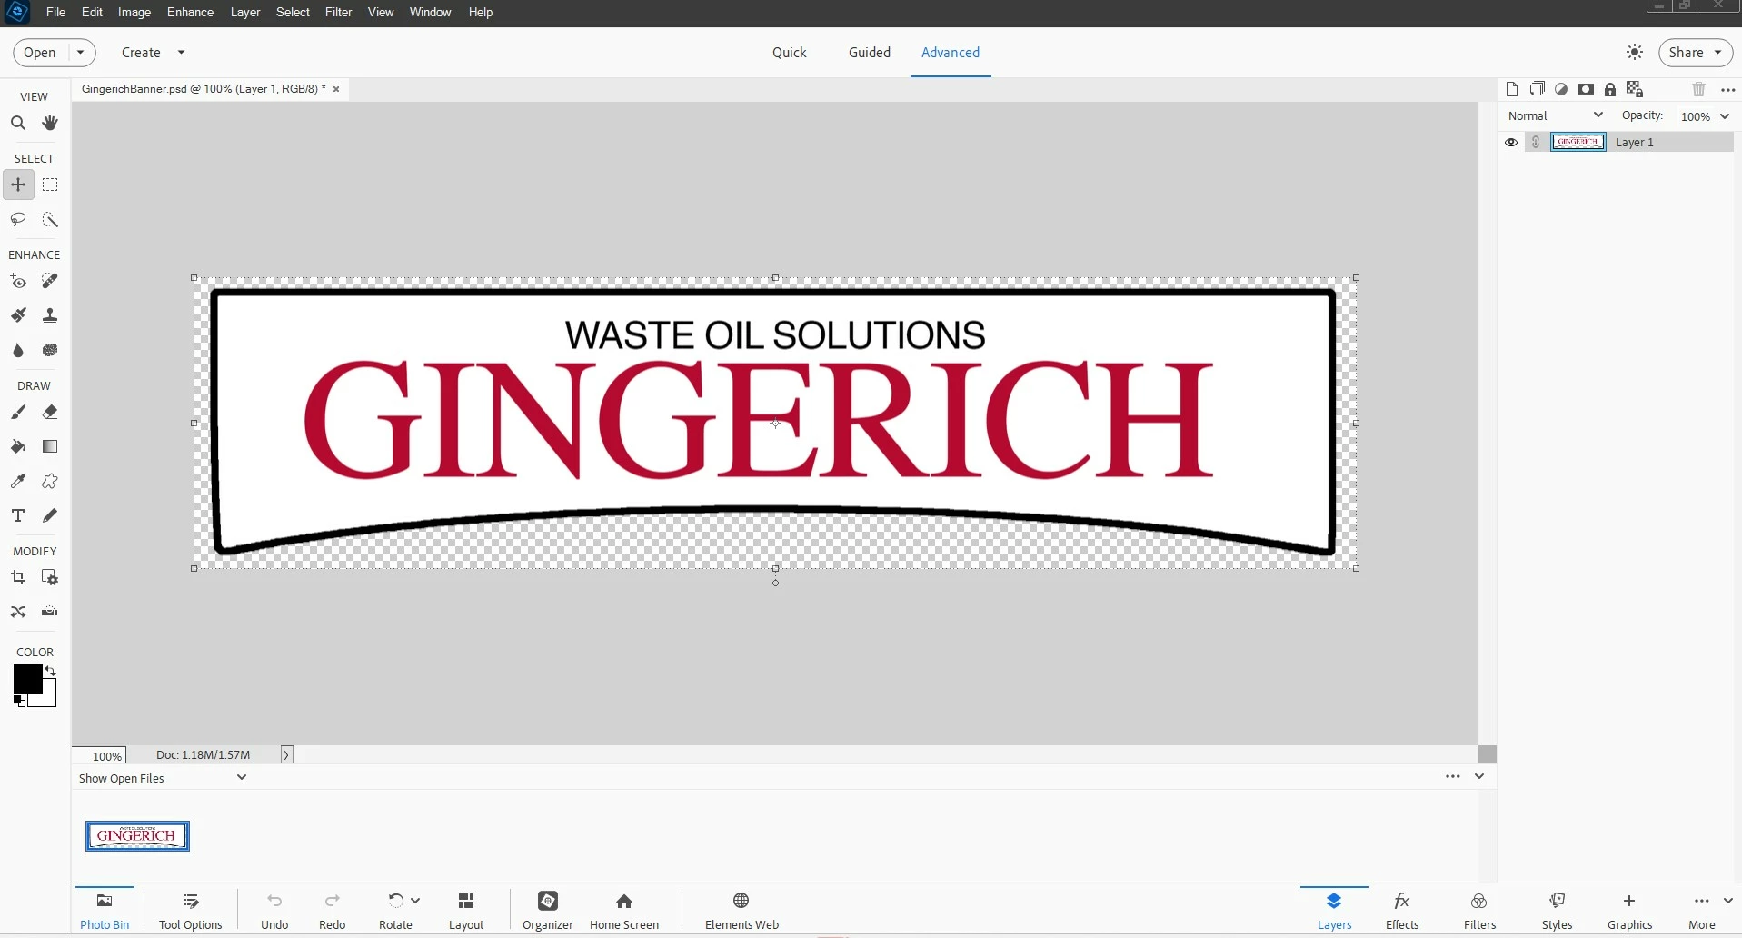Toggle lock transparent pixels icon

(1635, 89)
